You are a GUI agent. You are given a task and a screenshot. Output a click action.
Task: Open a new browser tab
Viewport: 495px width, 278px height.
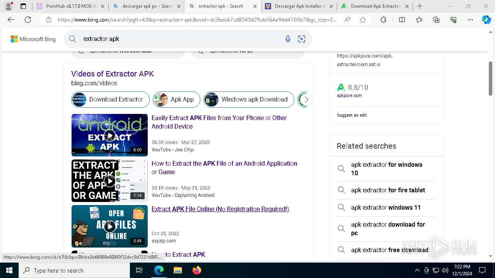tap(420, 6)
